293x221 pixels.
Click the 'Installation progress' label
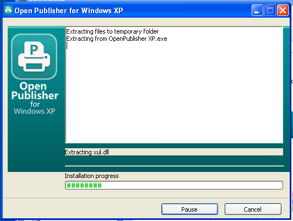point(91,176)
